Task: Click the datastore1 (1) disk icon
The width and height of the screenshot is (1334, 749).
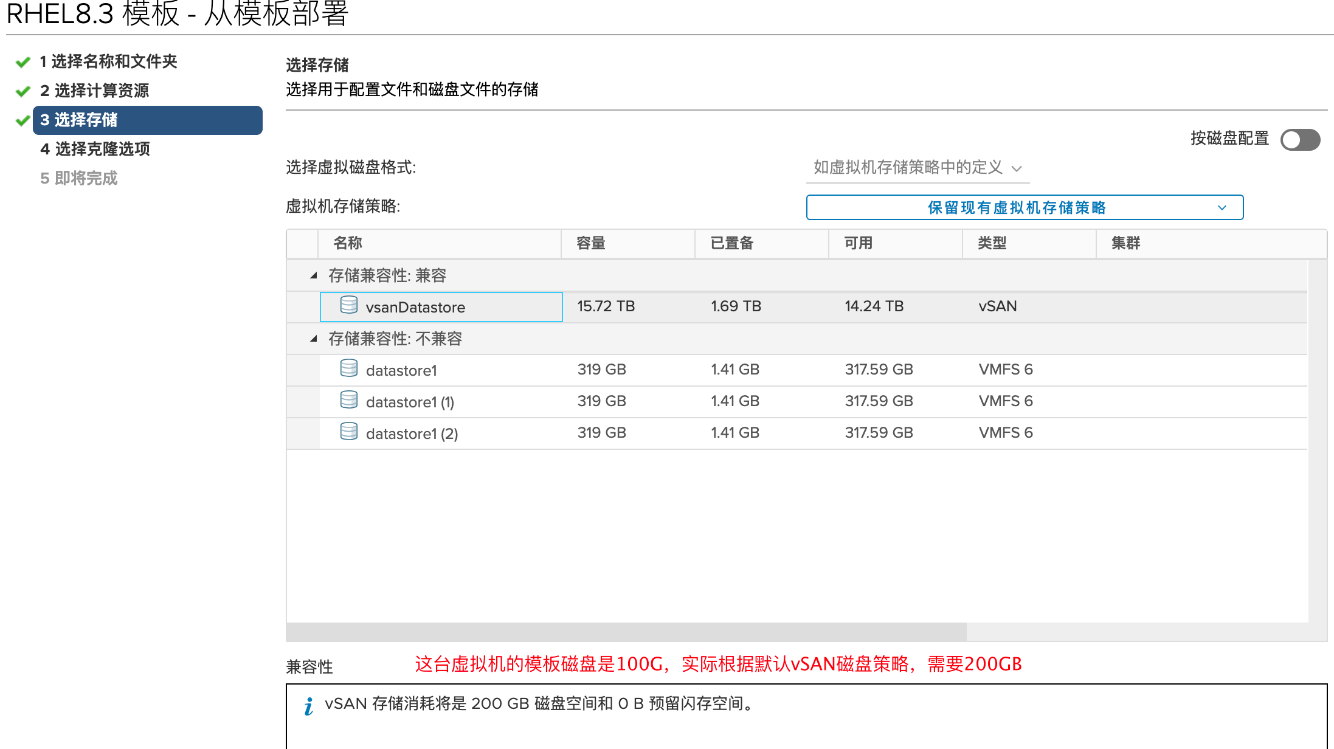Action: [349, 400]
